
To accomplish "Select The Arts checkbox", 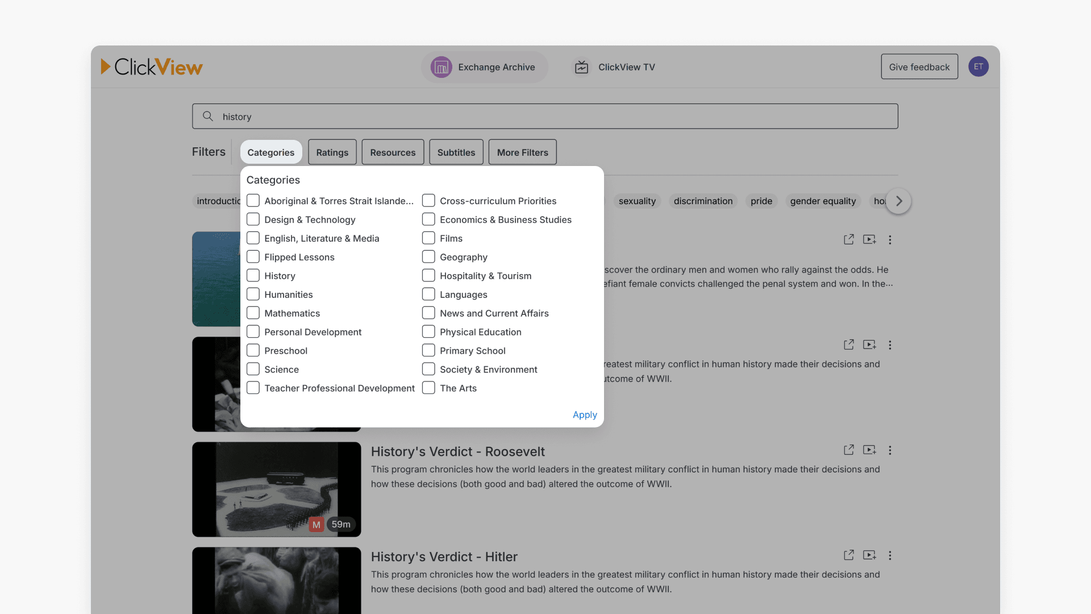I will point(428,388).
